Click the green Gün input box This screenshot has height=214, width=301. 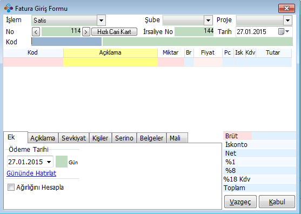(x=62, y=162)
